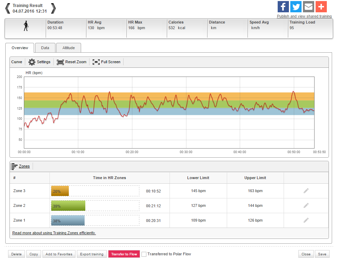Select the HR Max 166 bpm value
337x262 pixels.
[x=137, y=28]
